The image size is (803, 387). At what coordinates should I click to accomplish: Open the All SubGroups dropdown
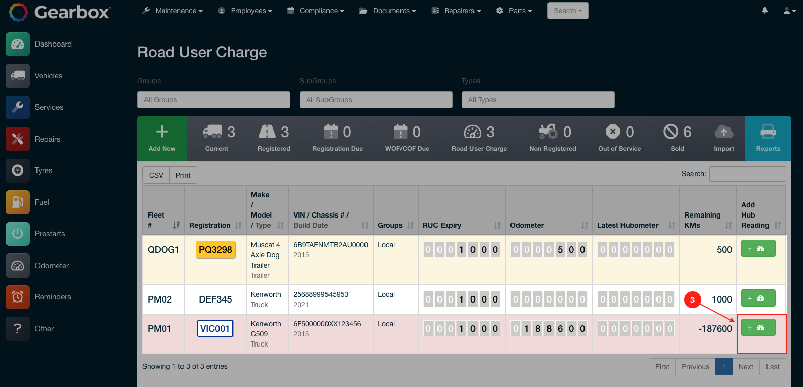click(x=376, y=100)
